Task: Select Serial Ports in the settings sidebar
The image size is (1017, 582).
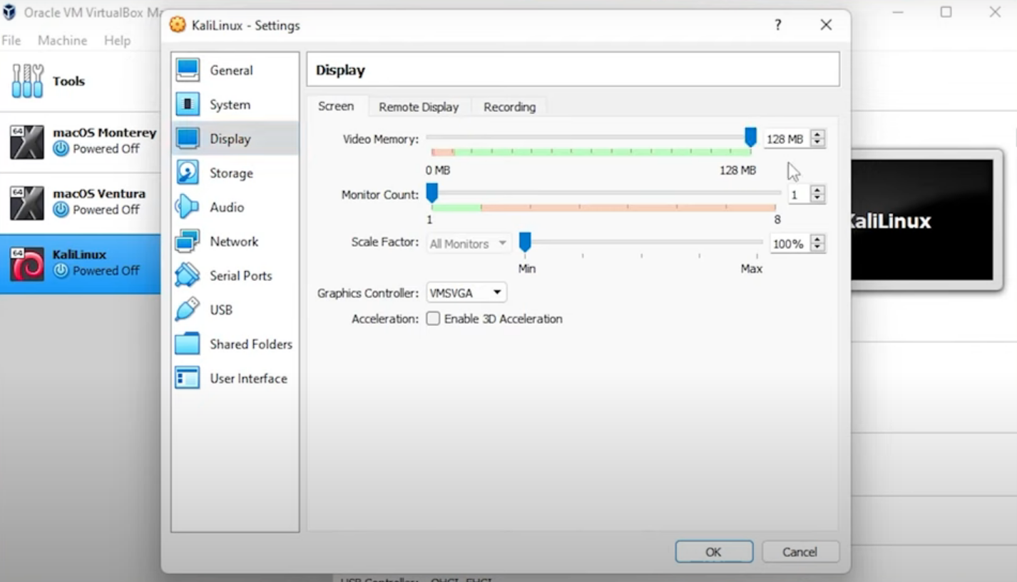Action: pos(235,275)
